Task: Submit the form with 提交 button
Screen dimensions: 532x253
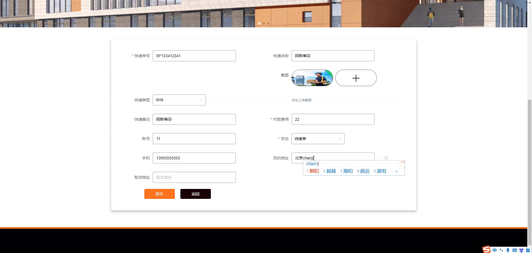Action: click(x=160, y=194)
